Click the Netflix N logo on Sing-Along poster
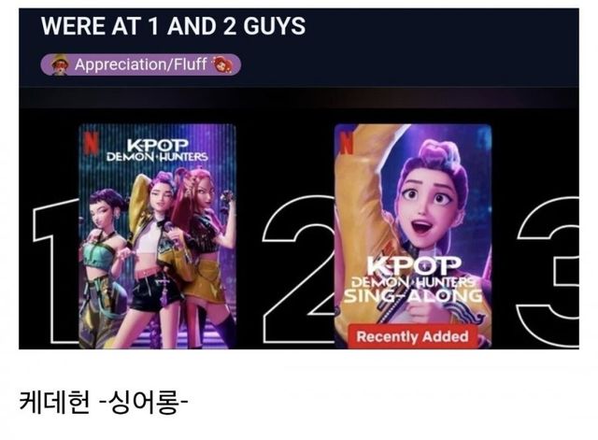 (x=346, y=143)
